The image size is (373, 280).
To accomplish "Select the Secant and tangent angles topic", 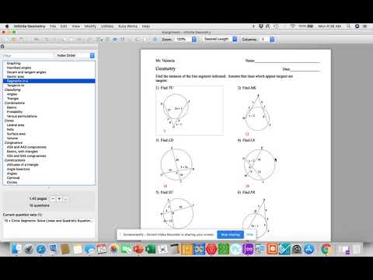I will [26, 72].
